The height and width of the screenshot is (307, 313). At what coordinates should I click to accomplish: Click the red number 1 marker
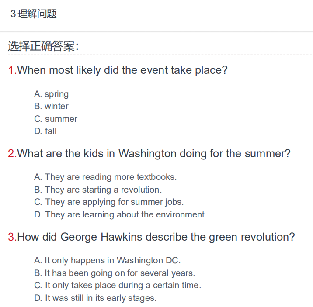tap(12, 70)
